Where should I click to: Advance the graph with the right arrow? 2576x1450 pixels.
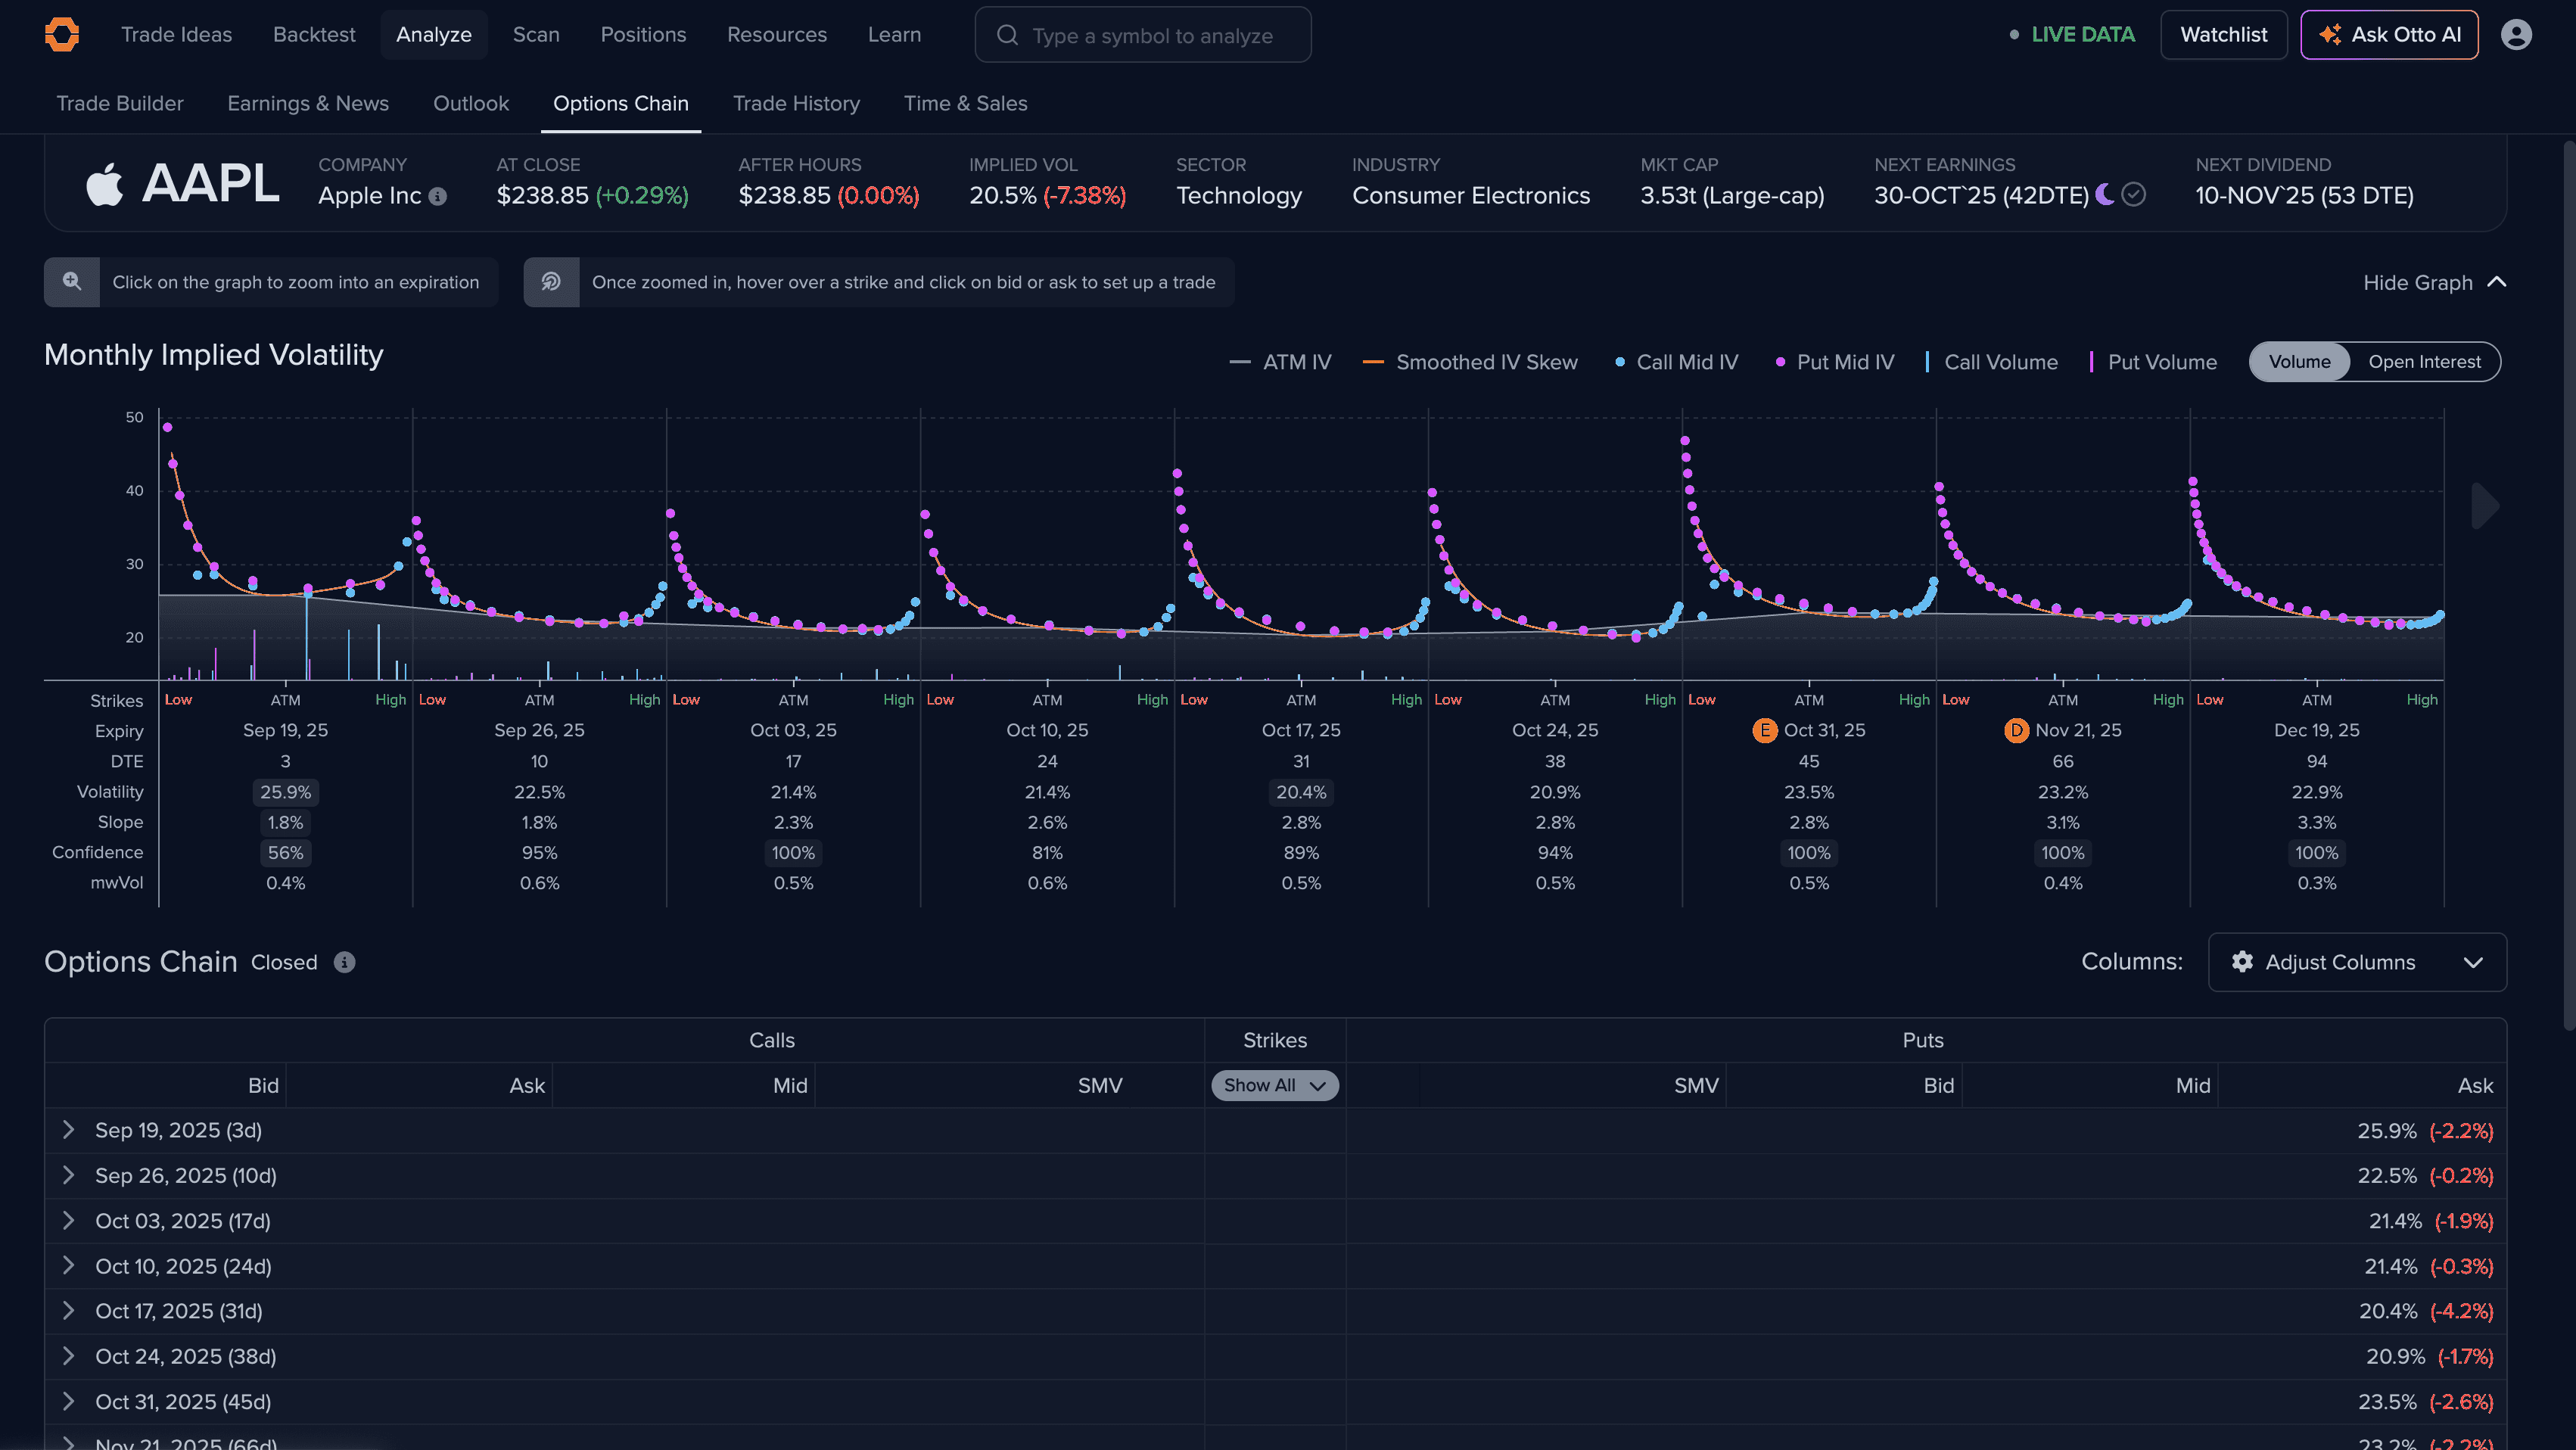pyautogui.click(x=2484, y=506)
